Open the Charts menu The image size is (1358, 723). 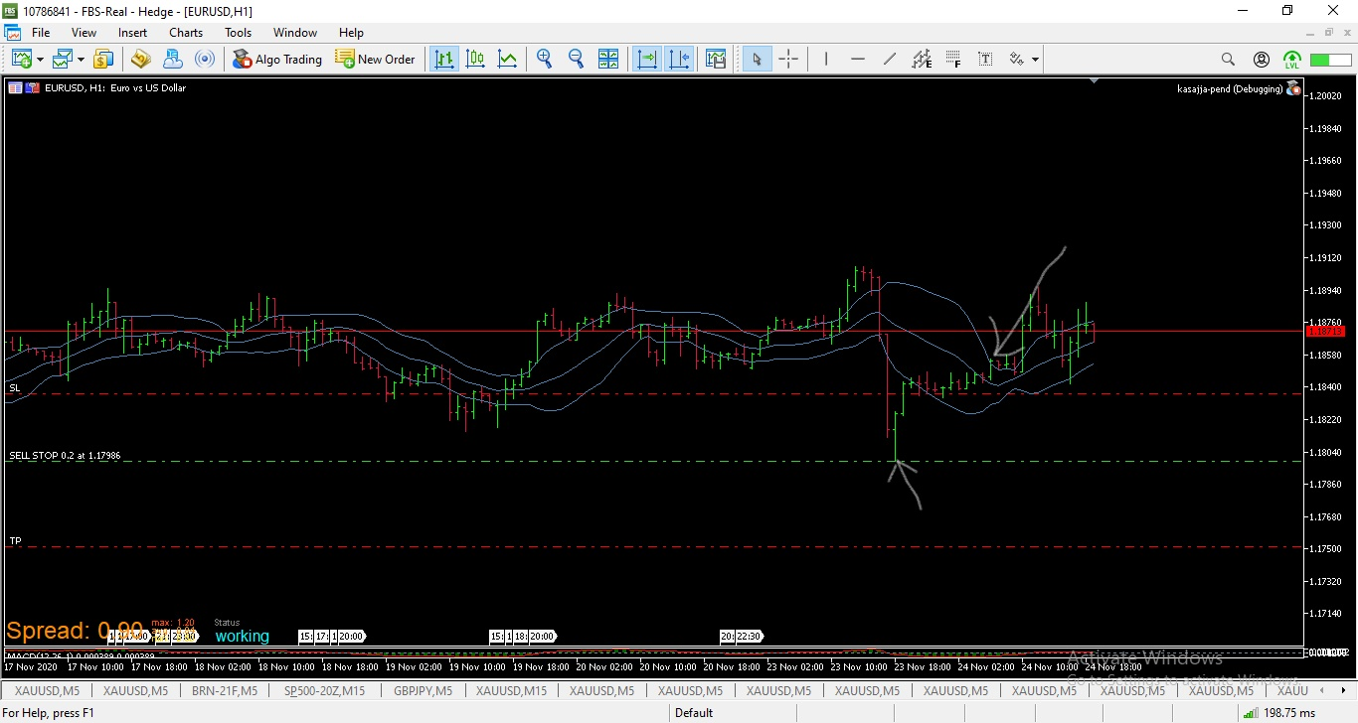[x=186, y=33]
